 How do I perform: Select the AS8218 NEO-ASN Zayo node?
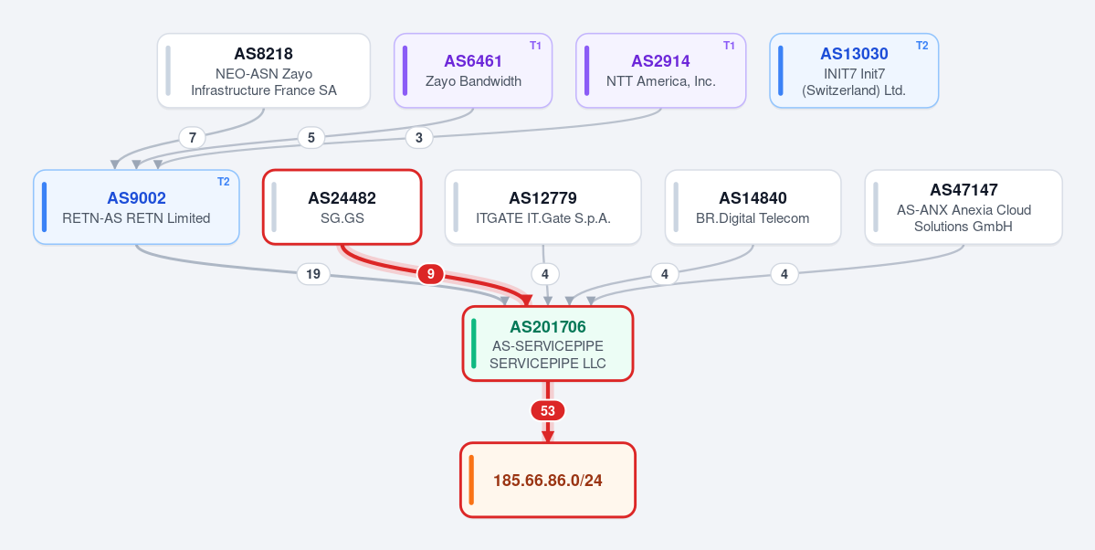[x=263, y=70]
